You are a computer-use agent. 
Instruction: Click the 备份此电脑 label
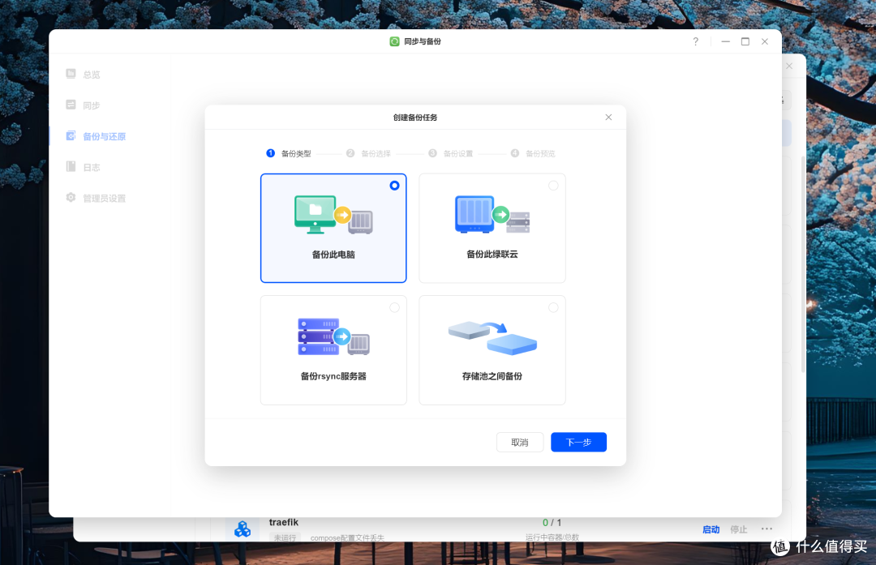[333, 255]
